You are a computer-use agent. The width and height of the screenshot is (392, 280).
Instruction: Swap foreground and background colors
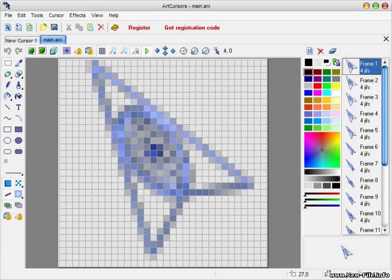pos(336,62)
